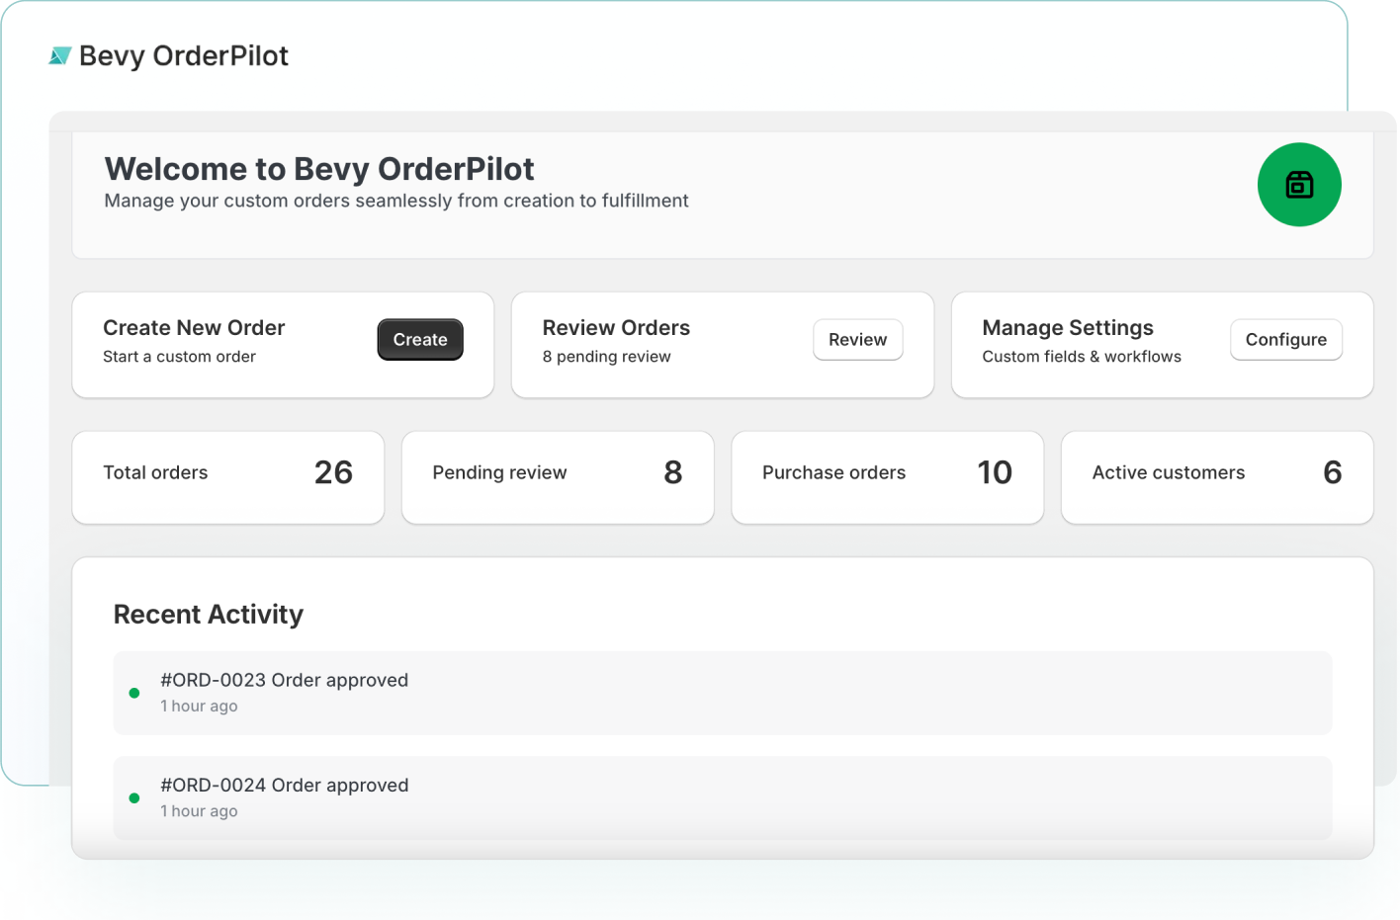
Task: Click the 'Custom fields & workflows' subtitle
Action: 1082,357
